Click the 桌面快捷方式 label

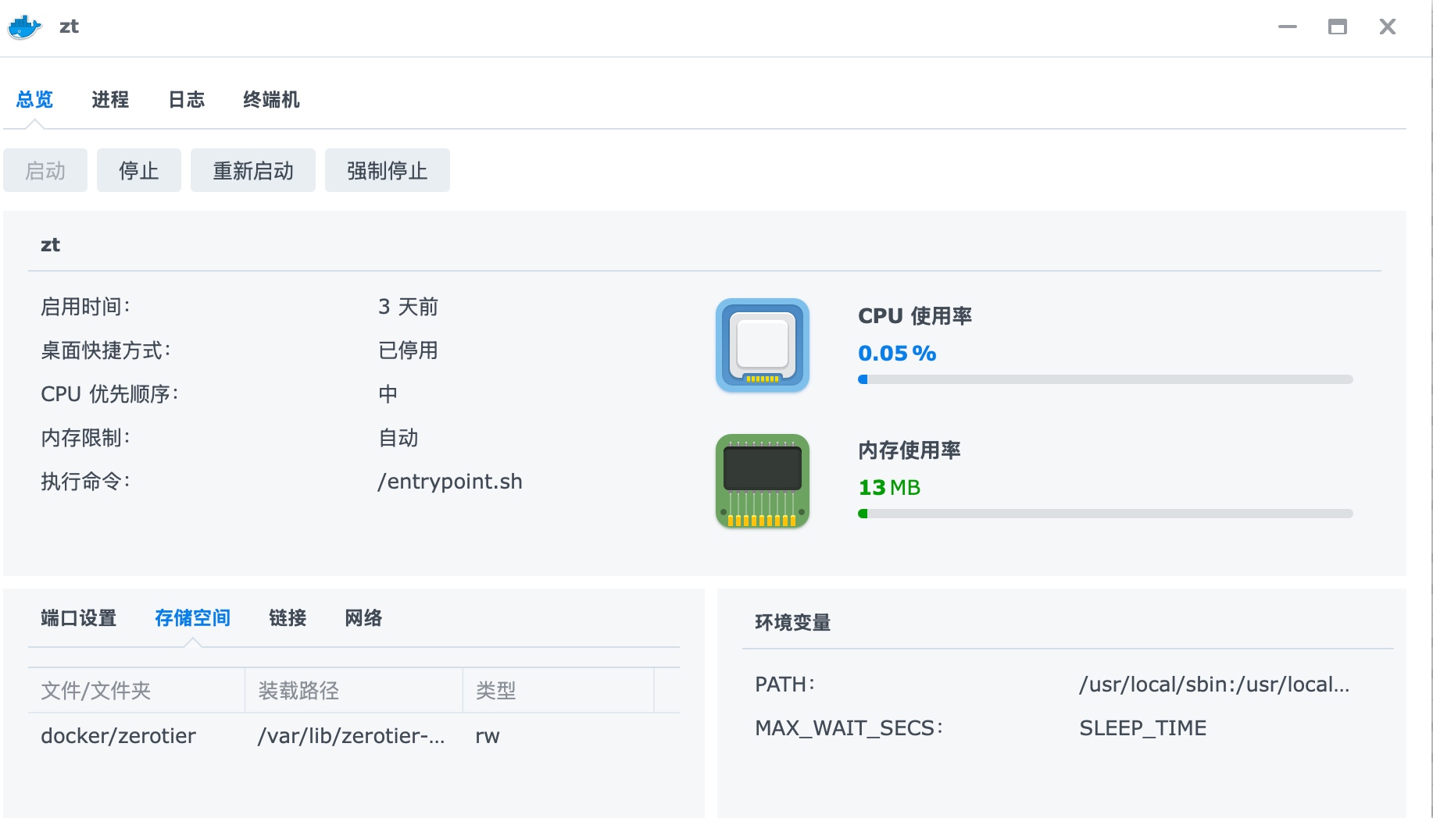pyautogui.click(x=106, y=350)
